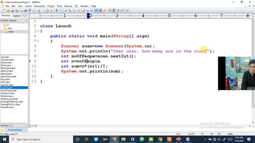Click the font settings toolbar icon
Viewport: 255px width, 143px height.
(83, 11)
